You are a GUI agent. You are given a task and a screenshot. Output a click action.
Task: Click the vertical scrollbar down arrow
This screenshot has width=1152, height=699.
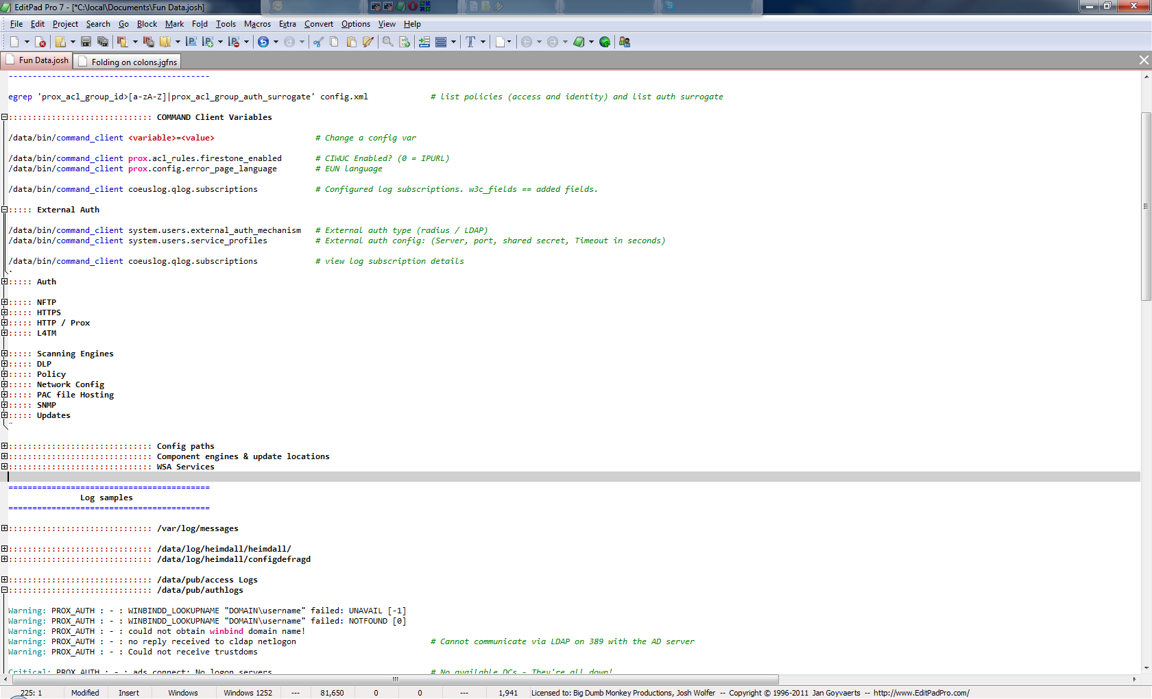point(1146,668)
